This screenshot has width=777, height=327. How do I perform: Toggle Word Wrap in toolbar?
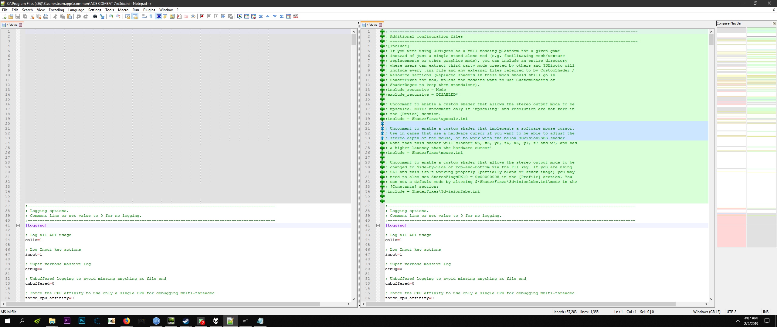(144, 16)
